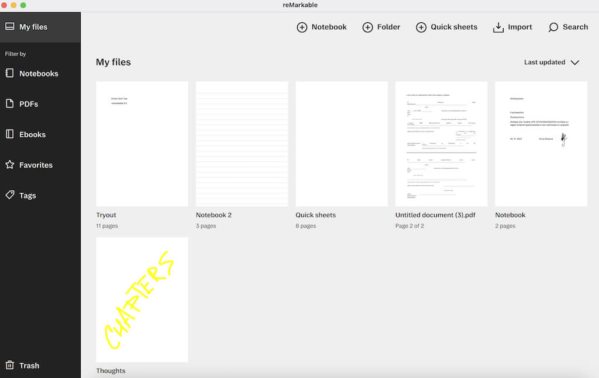Open Untitled document (3).pdf thumbnail
The width and height of the screenshot is (599, 378).
(442, 144)
